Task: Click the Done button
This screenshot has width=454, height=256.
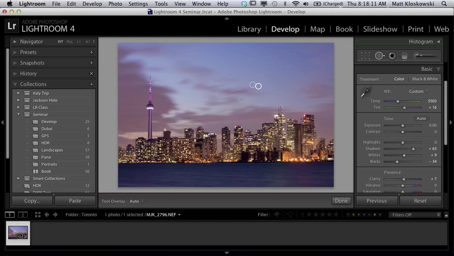Action: (341, 201)
